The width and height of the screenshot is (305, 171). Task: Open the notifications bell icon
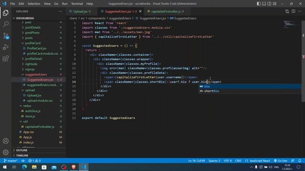[300, 161]
